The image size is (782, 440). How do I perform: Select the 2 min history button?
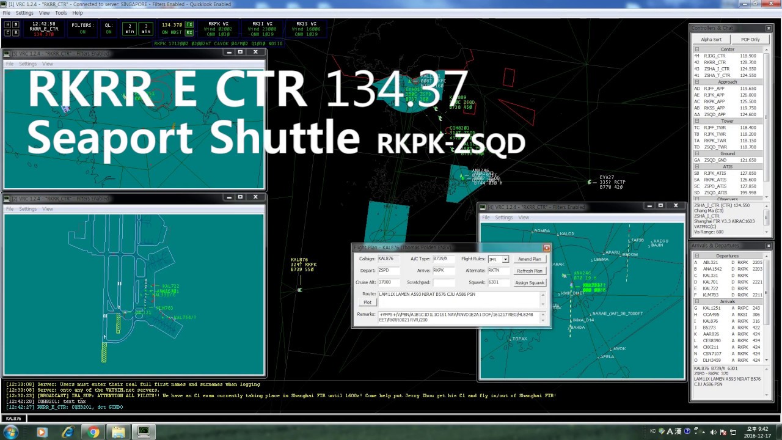pyautogui.click(x=130, y=28)
